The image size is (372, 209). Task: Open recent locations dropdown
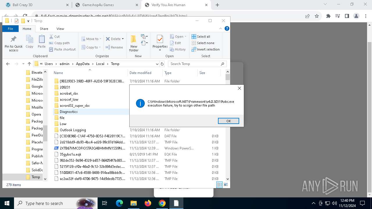23,64
